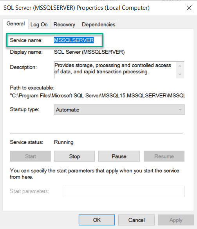Confirm with the OK button
The image size is (197, 229).
[x=97, y=220]
